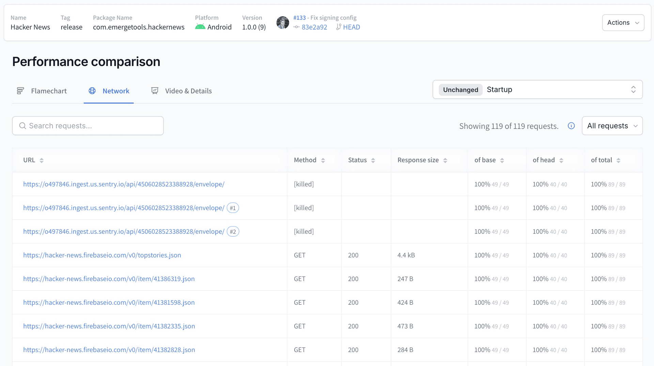Open the Actions dropdown

click(x=623, y=22)
